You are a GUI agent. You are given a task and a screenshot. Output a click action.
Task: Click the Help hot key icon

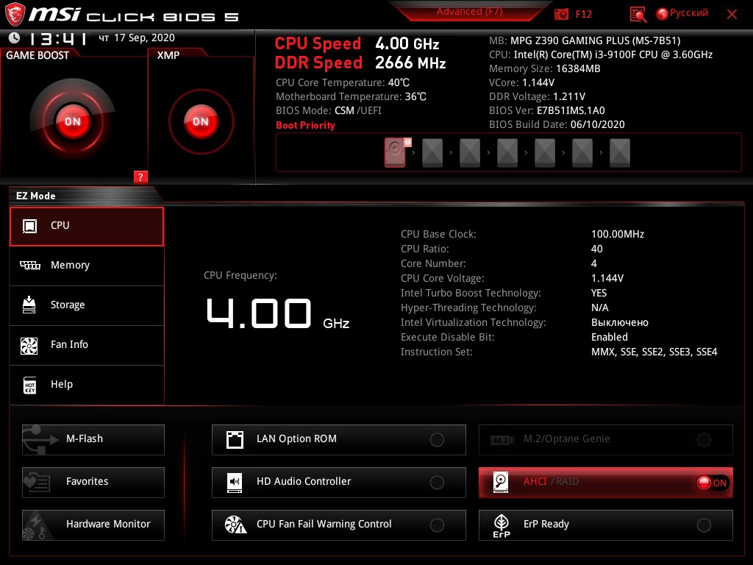(29, 385)
